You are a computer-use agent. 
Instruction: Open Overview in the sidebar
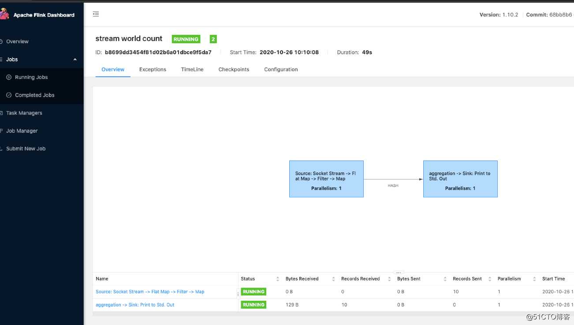point(17,41)
